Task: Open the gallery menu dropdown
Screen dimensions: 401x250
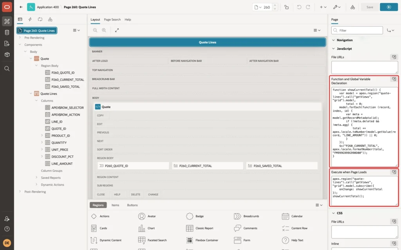Action: [319, 205]
